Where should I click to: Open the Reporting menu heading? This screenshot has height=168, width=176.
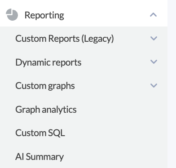[44, 15]
